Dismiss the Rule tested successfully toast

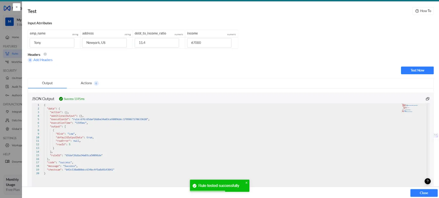coord(246,183)
